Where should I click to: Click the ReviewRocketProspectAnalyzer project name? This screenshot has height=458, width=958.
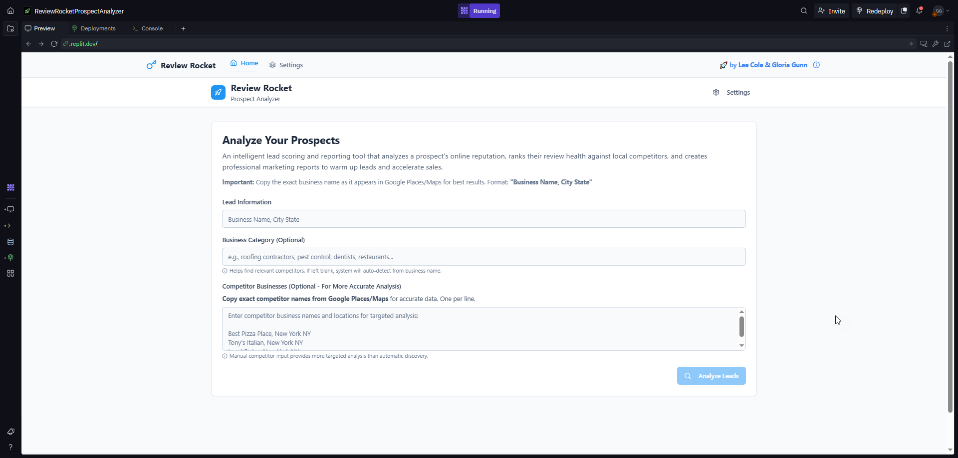coord(79,11)
